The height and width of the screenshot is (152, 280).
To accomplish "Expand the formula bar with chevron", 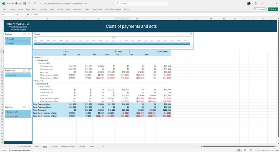I will tap(277, 14).
